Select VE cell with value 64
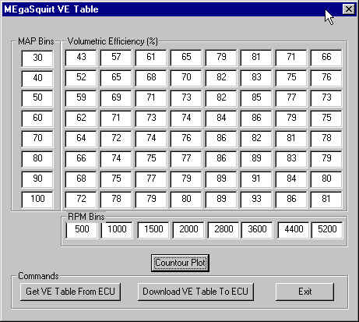The image size is (359, 322). click(x=81, y=139)
